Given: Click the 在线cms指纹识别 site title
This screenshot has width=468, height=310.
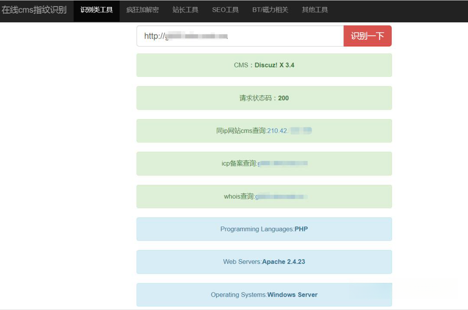Looking at the screenshot, I should [x=34, y=10].
